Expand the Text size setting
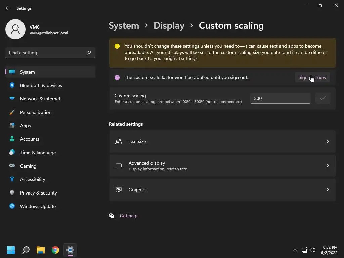344x258 pixels. (x=222, y=141)
